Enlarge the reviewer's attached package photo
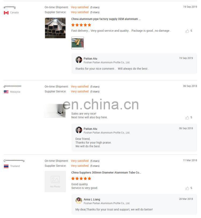This screenshot has height=218, width=201. pos(77,43)
